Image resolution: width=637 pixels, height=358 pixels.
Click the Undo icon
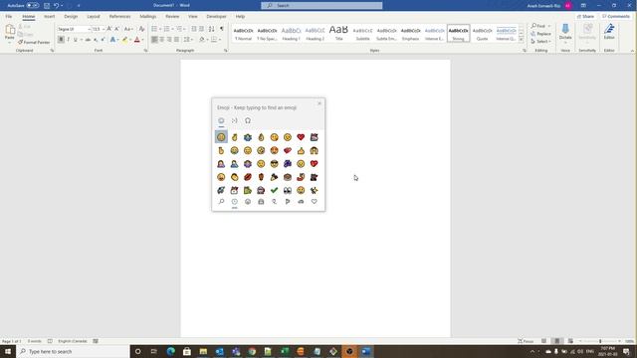tap(57, 6)
